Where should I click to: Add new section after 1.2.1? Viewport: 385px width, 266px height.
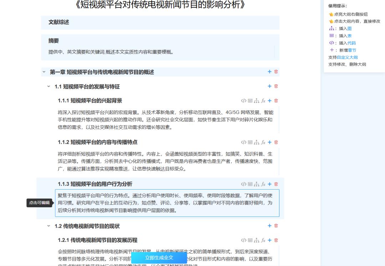click(x=269, y=240)
